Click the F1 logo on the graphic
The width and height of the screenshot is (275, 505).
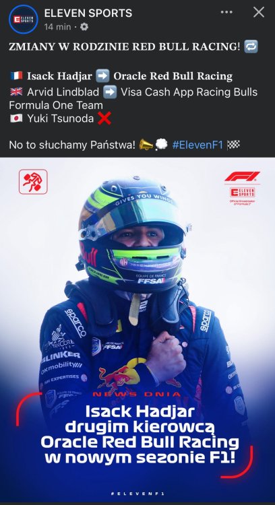pos(242,176)
